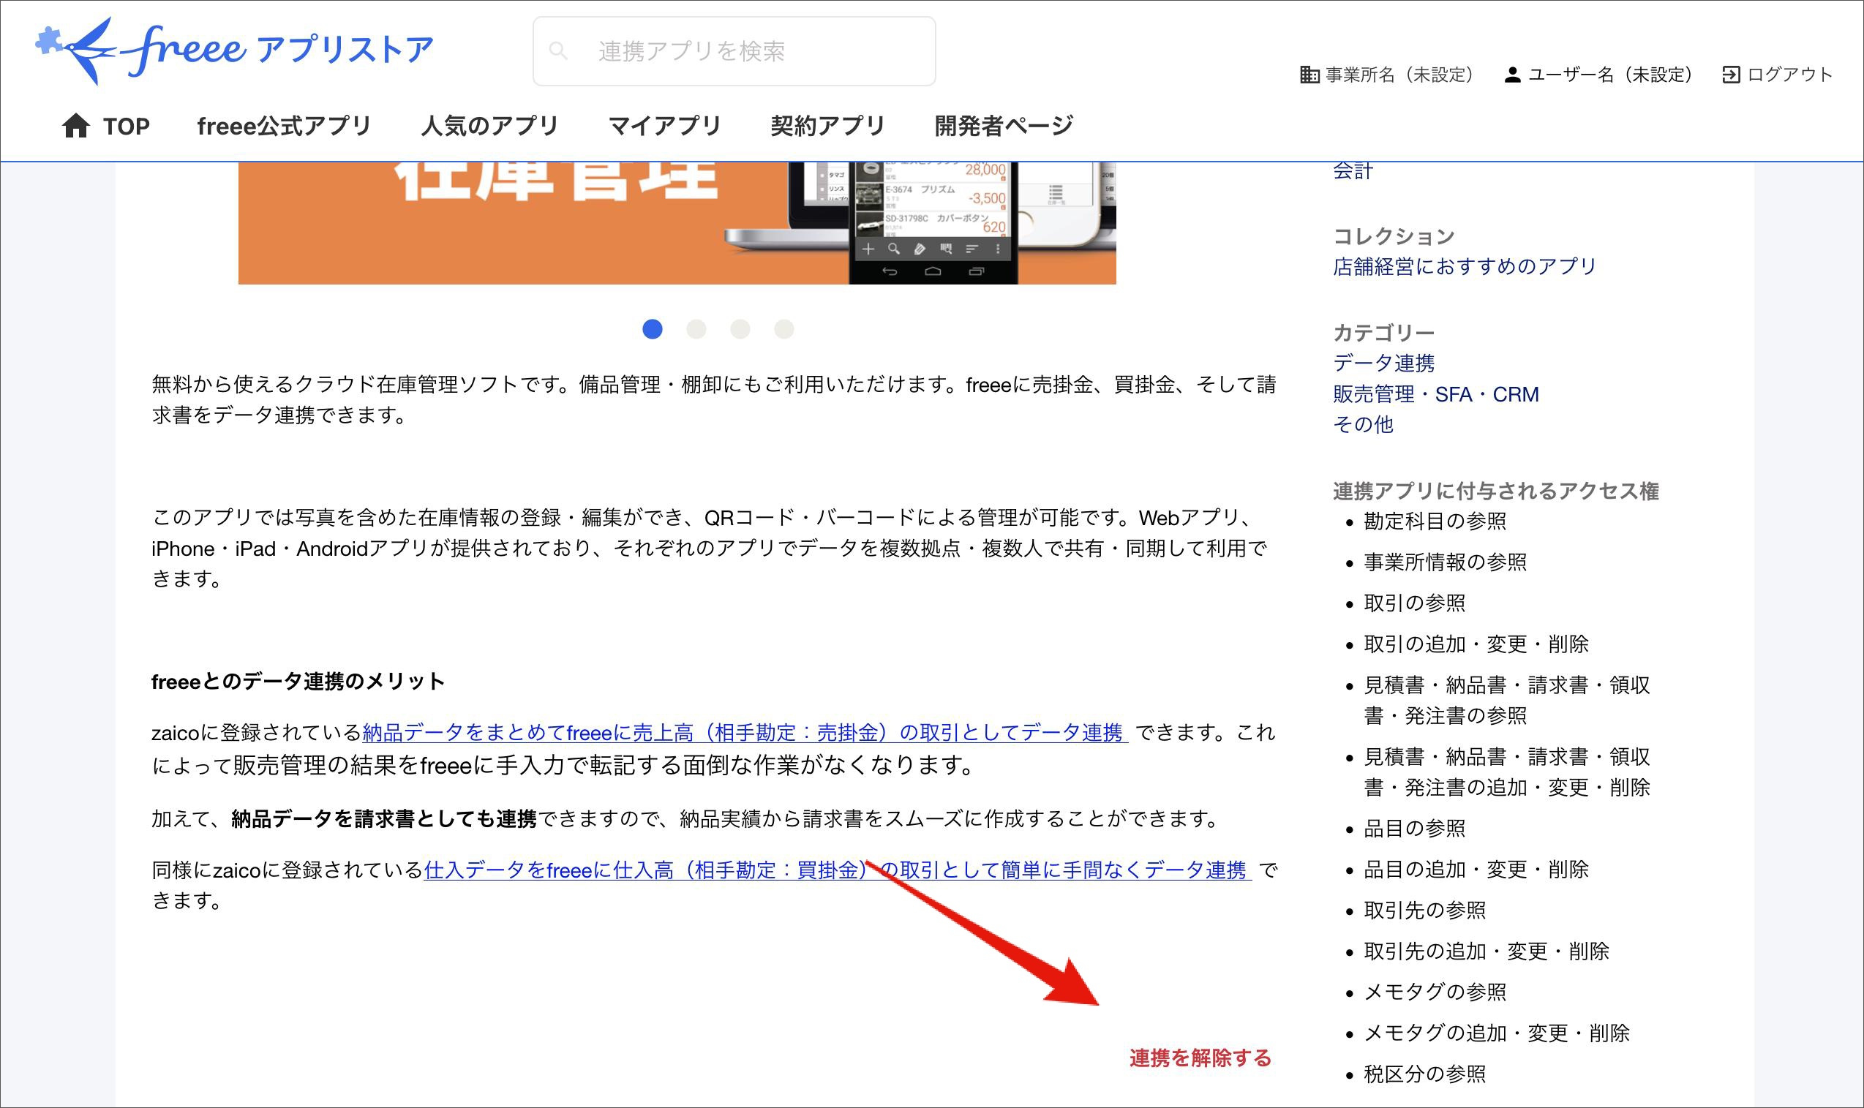The image size is (1864, 1108).
Task: Open the 販売管理・SFA・CRM category link
Action: point(1436,394)
